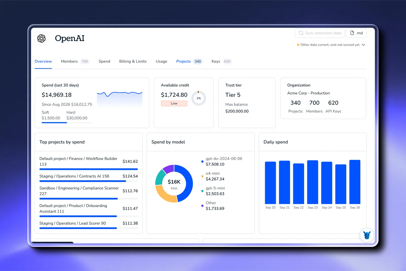This screenshot has width=406, height=271.
Task: Click the Sep 26 daily spend bar
Action: click(x=355, y=182)
